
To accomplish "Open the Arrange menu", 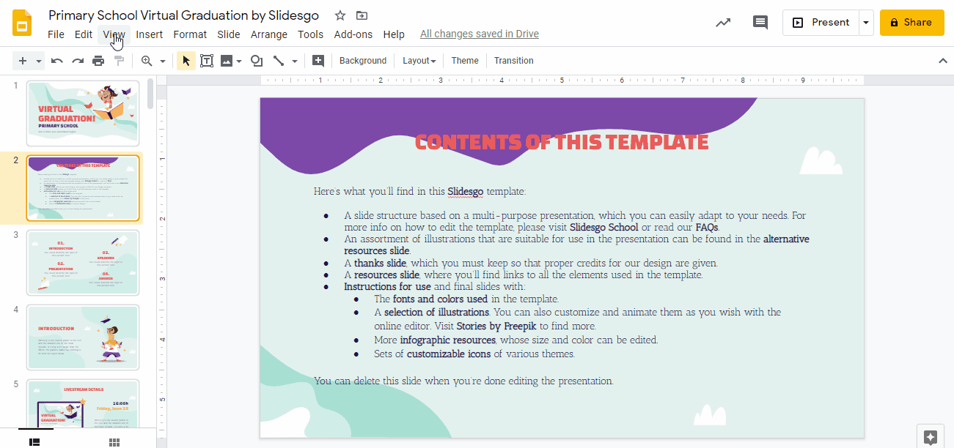I will click(x=269, y=34).
